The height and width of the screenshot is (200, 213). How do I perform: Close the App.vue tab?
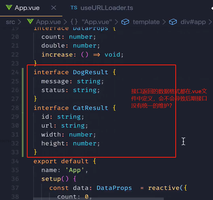point(54,8)
